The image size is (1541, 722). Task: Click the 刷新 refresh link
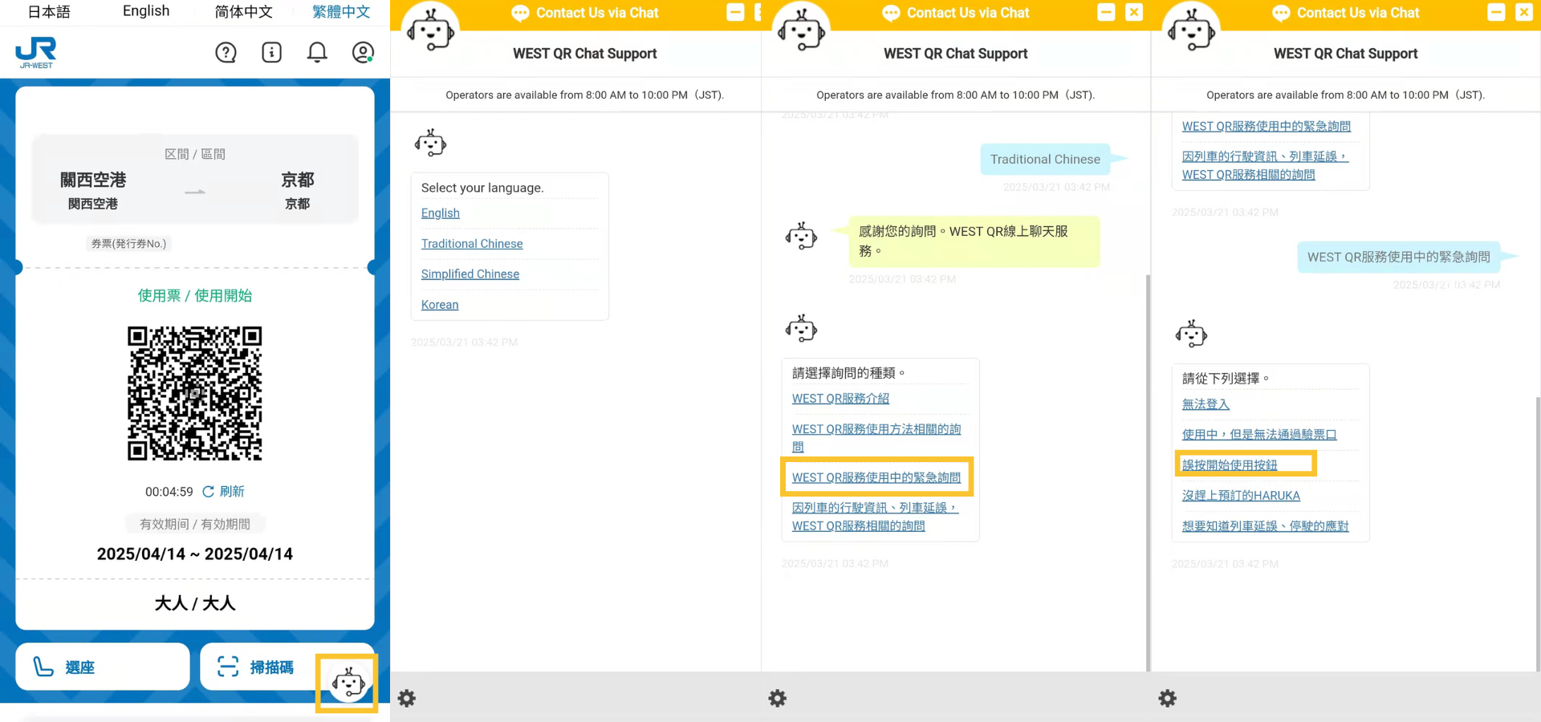pos(224,491)
